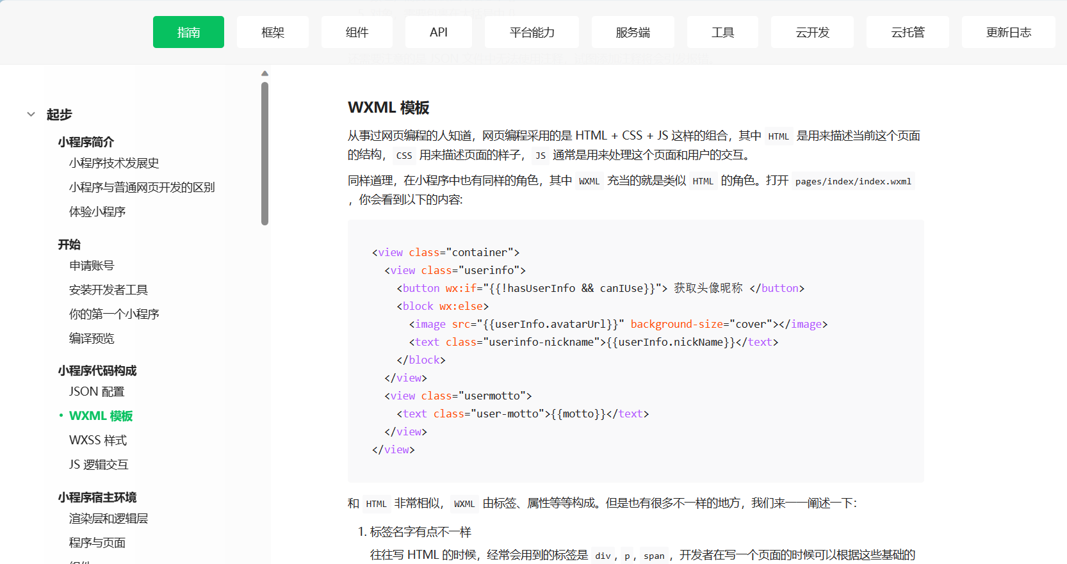This screenshot has height=564, width=1067.
Task: Open the 编译预览 sidebar link
Action: click(92, 339)
